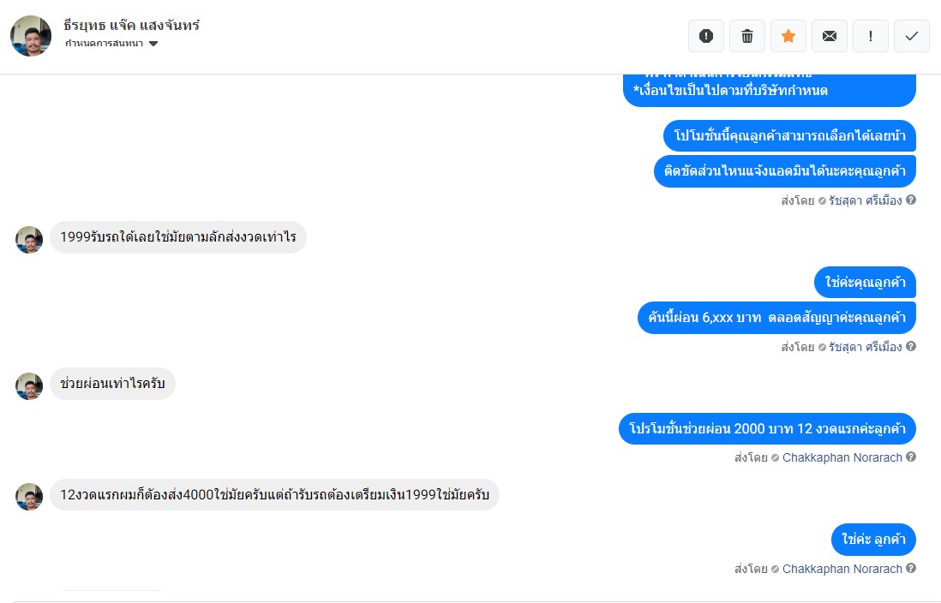Open รัชสุดา ศรีเมือง link below คันนี้ผ่อน message
The height and width of the screenshot is (603, 941).
(x=865, y=347)
